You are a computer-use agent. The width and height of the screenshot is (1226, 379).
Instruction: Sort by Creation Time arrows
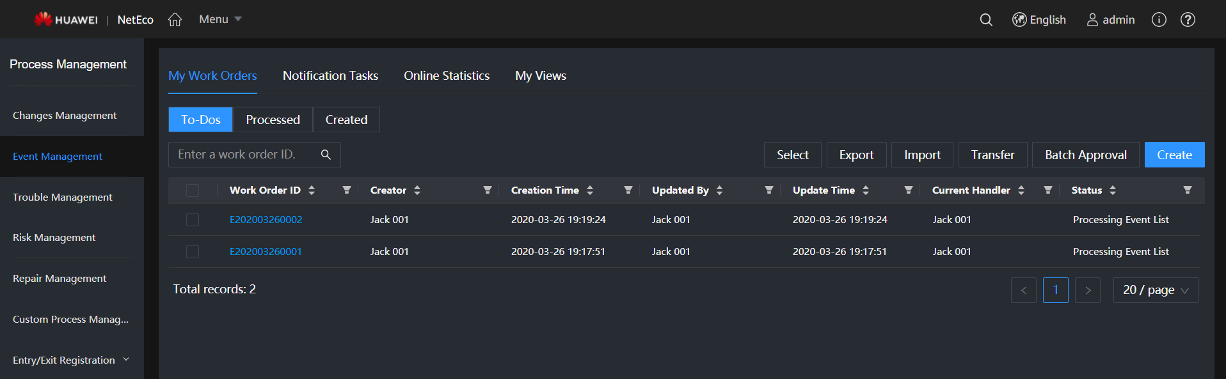tap(590, 190)
